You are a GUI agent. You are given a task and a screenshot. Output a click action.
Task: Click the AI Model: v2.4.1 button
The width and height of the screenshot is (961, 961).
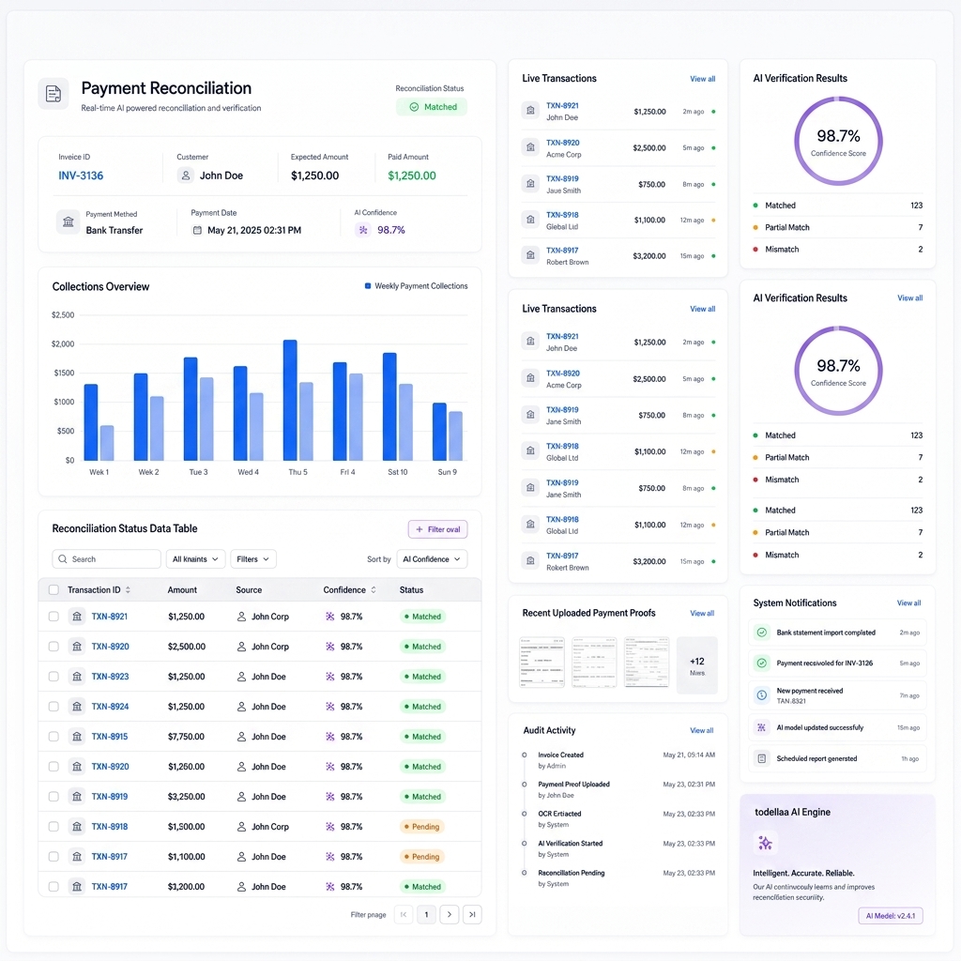(891, 916)
